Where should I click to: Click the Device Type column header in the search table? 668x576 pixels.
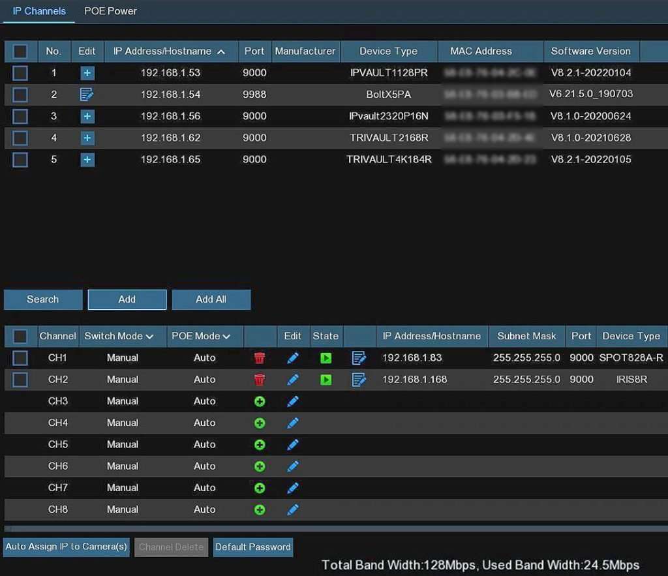(x=389, y=52)
